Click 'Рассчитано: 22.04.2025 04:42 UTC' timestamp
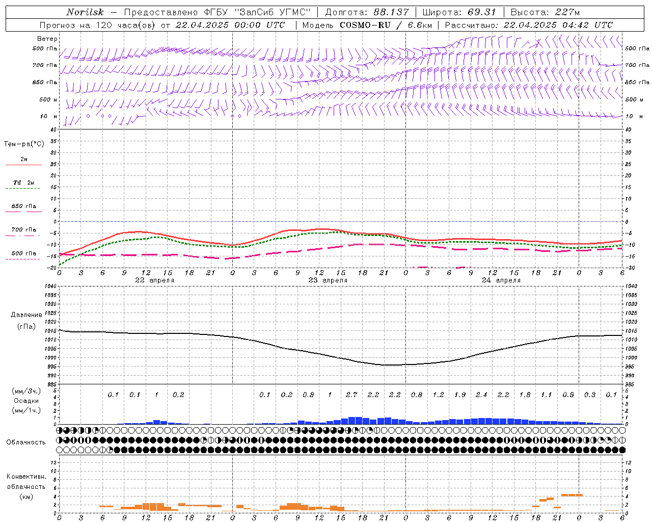Viewport: 652px width, 522px height. (x=529, y=25)
